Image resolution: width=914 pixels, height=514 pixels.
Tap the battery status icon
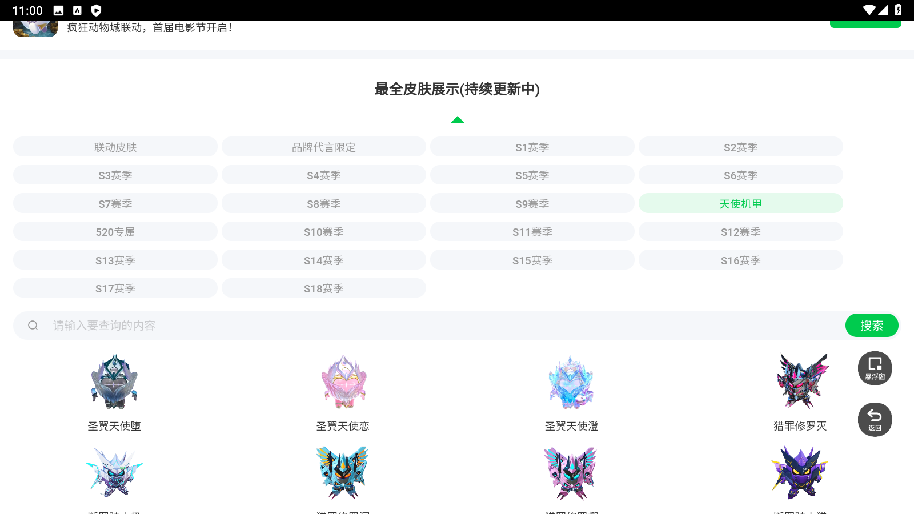point(898,10)
